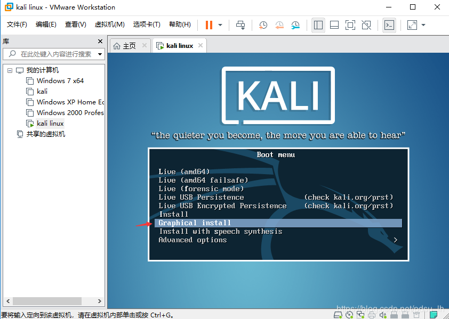Click the sound card status icon
Screen dimensions: 449x319
383,315
